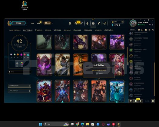The width and height of the screenshot is (159, 127).
Task: Click the summoner profile avatar
Action: tap(133, 23)
